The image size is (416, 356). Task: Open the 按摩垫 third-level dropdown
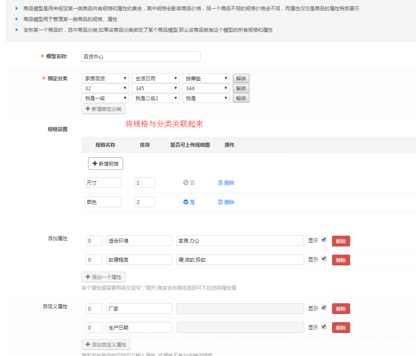point(206,78)
